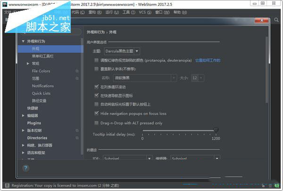Open the 帮助 (H) menu
This screenshot has height=191, width=283.
click(x=180, y=12)
